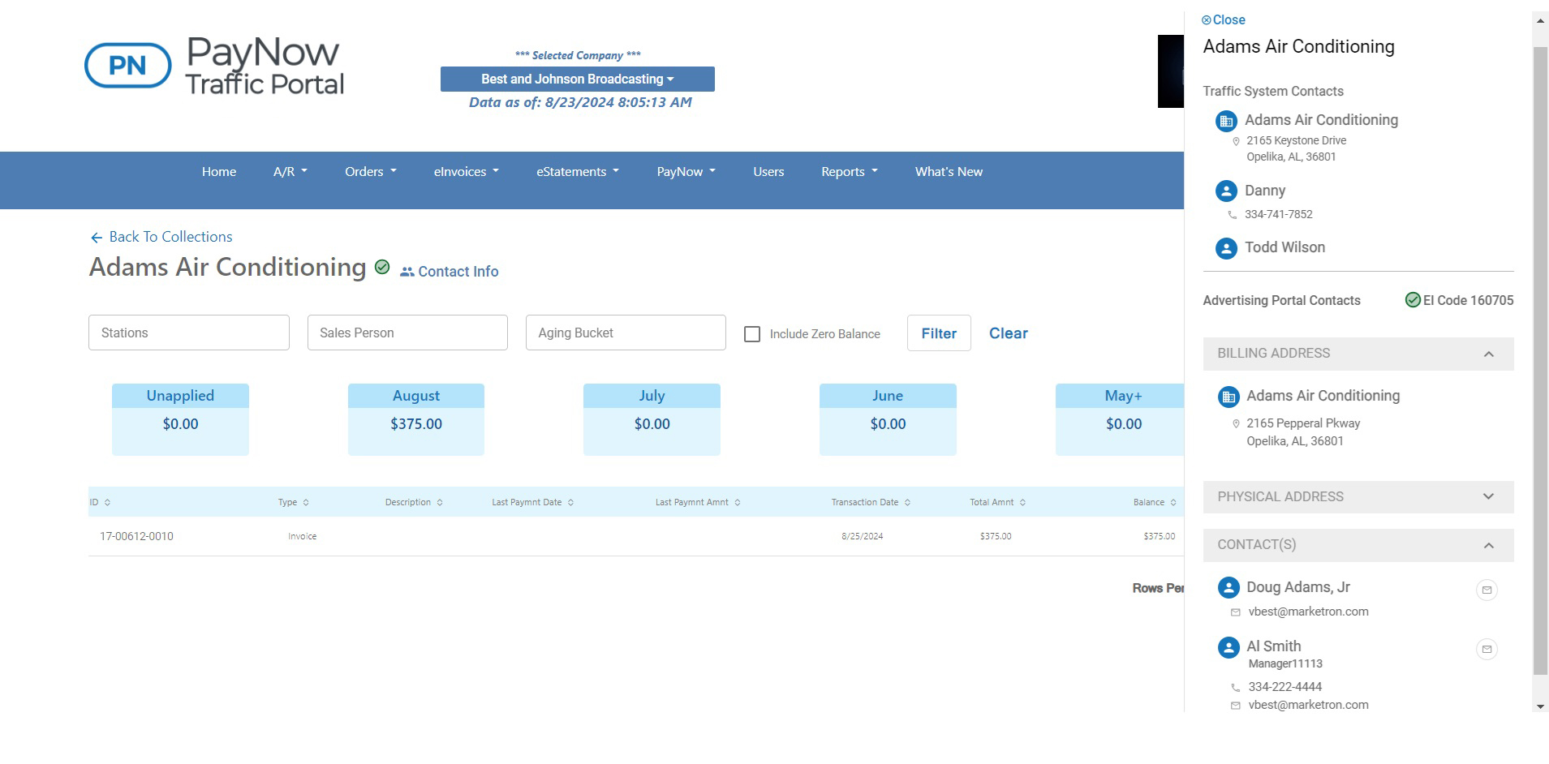This screenshot has height=764, width=1549.
Task: Click the envelope button for Al Smith
Action: pos(1487,649)
